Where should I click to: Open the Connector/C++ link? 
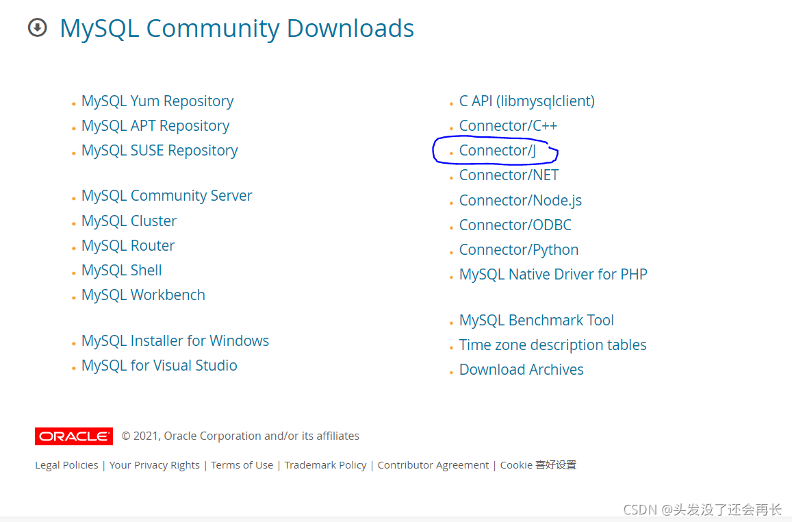click(x=508, y=126)
